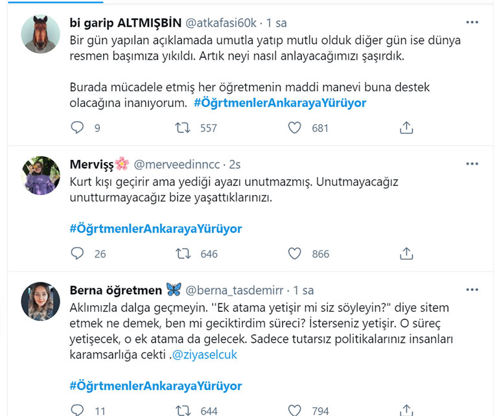Open more options for Berna öğretmen tweet

tap(472, 290)
